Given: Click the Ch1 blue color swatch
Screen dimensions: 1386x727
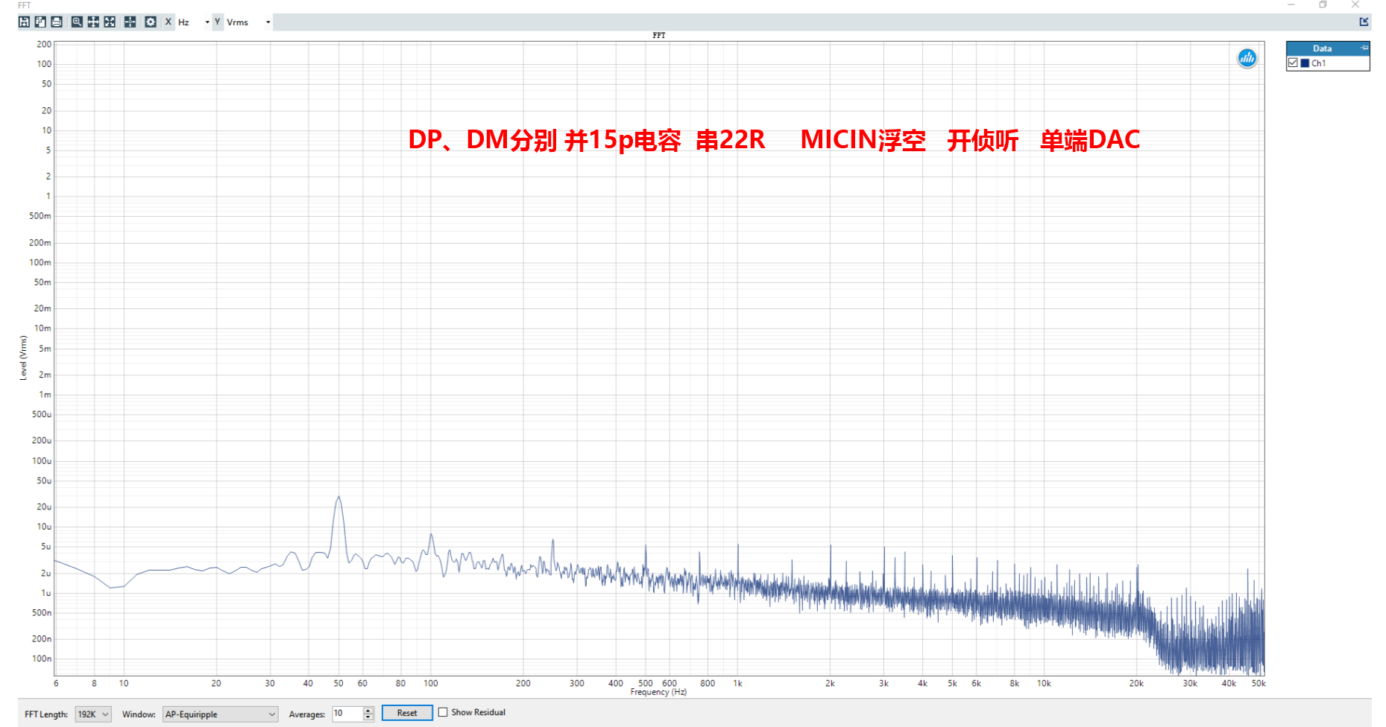Looking at the screenshot, I should [x=1305, y=63].
